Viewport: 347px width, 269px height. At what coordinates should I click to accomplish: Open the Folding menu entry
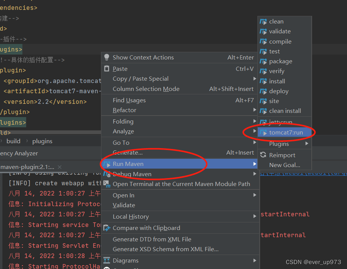click(180, 122)
